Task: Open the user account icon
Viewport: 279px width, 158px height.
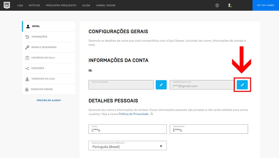Action: [x=230, y=5]
